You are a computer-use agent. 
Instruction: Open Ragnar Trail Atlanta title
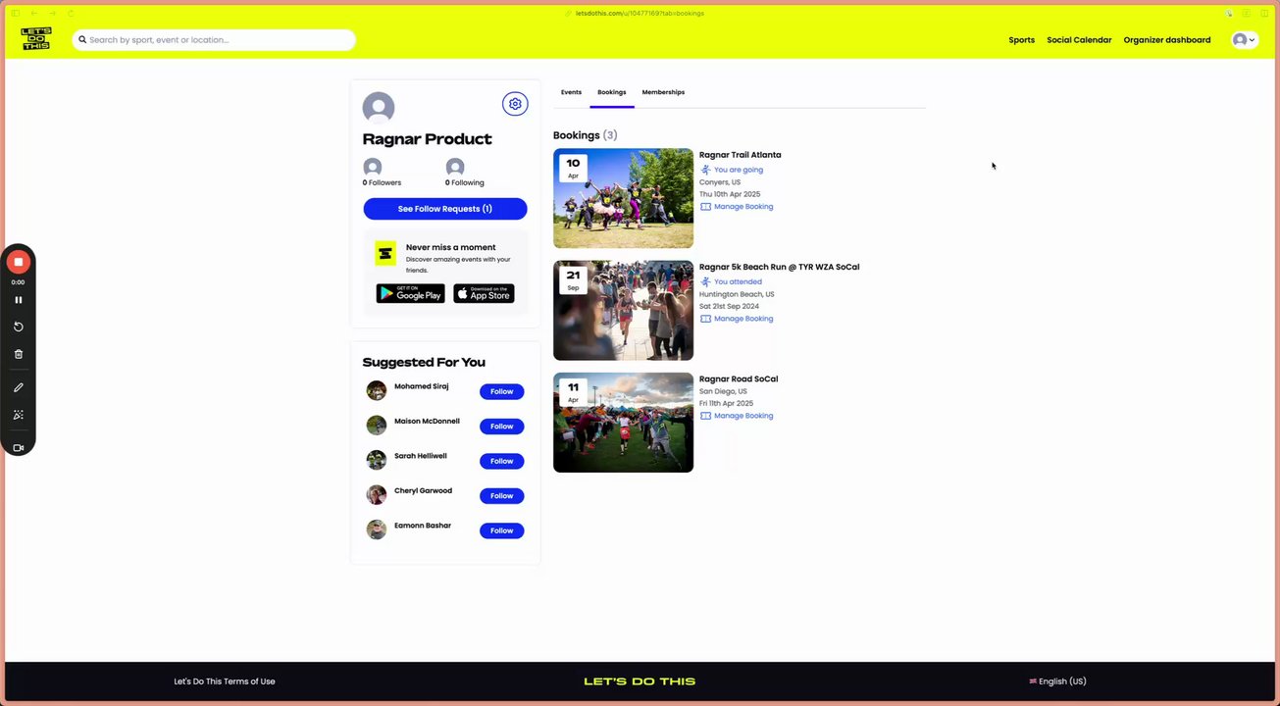740,155
